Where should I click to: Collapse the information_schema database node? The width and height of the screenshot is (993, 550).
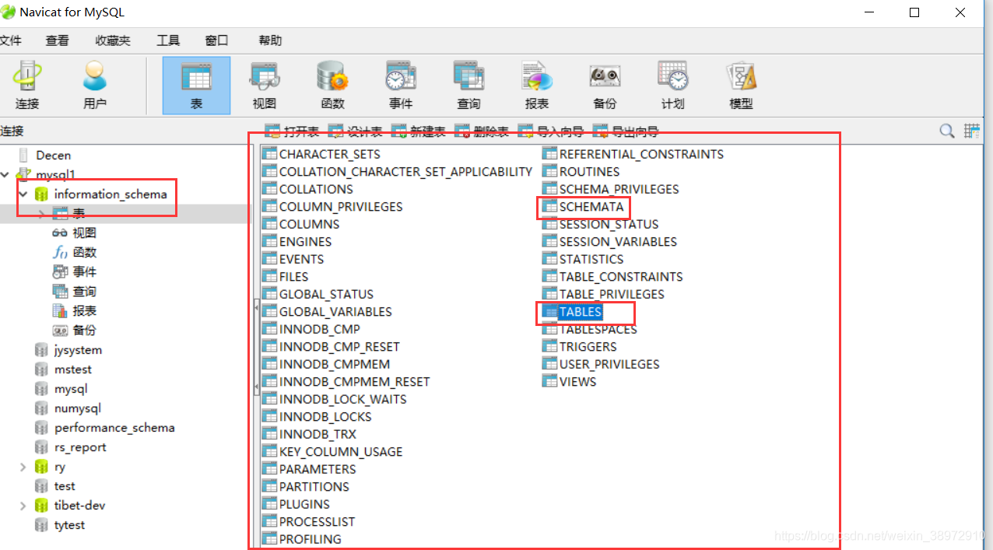[x=23, y=194]
